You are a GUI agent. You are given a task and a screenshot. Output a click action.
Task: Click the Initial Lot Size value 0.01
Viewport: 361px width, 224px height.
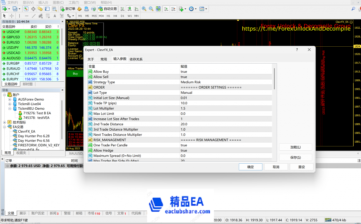184,98
